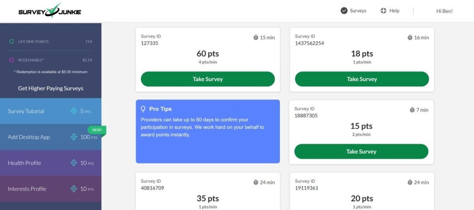Take Survey for the 18 pts survey
The width and height of the screenshot is (474, 210).
coord(362,79)
